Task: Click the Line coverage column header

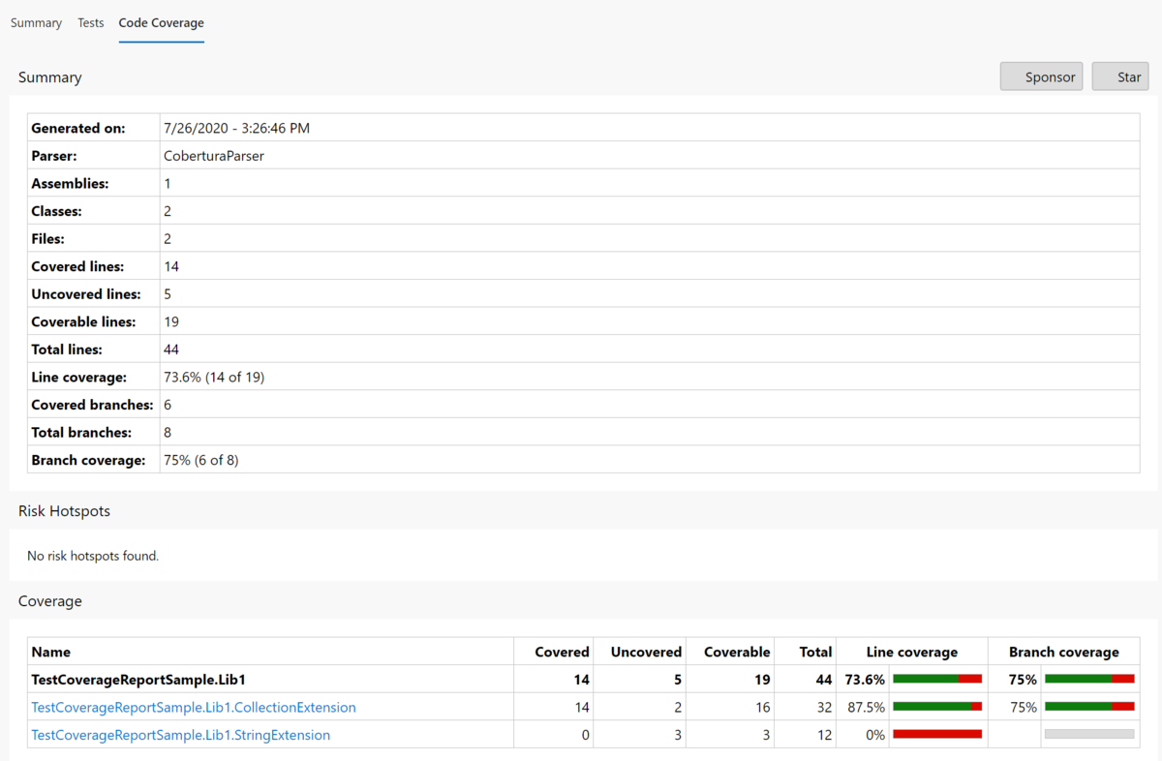Action: point(912,652)
